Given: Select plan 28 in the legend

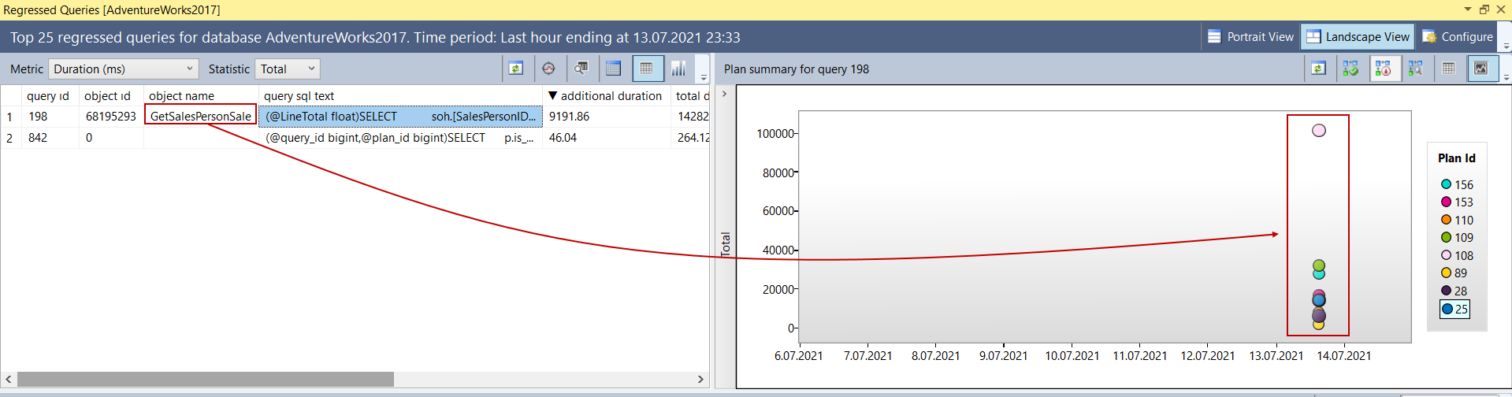Looking at the screenshot, I should click(x=1454, y=291).
